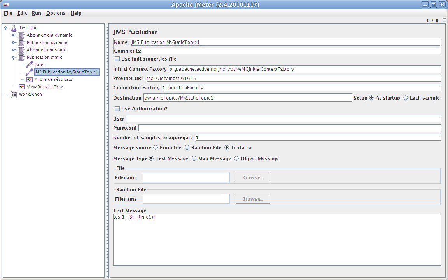The width and height of the screenshot is (448, 280).
Task: Select the Abonnement dynamic thread group icon
Action: 21,35
